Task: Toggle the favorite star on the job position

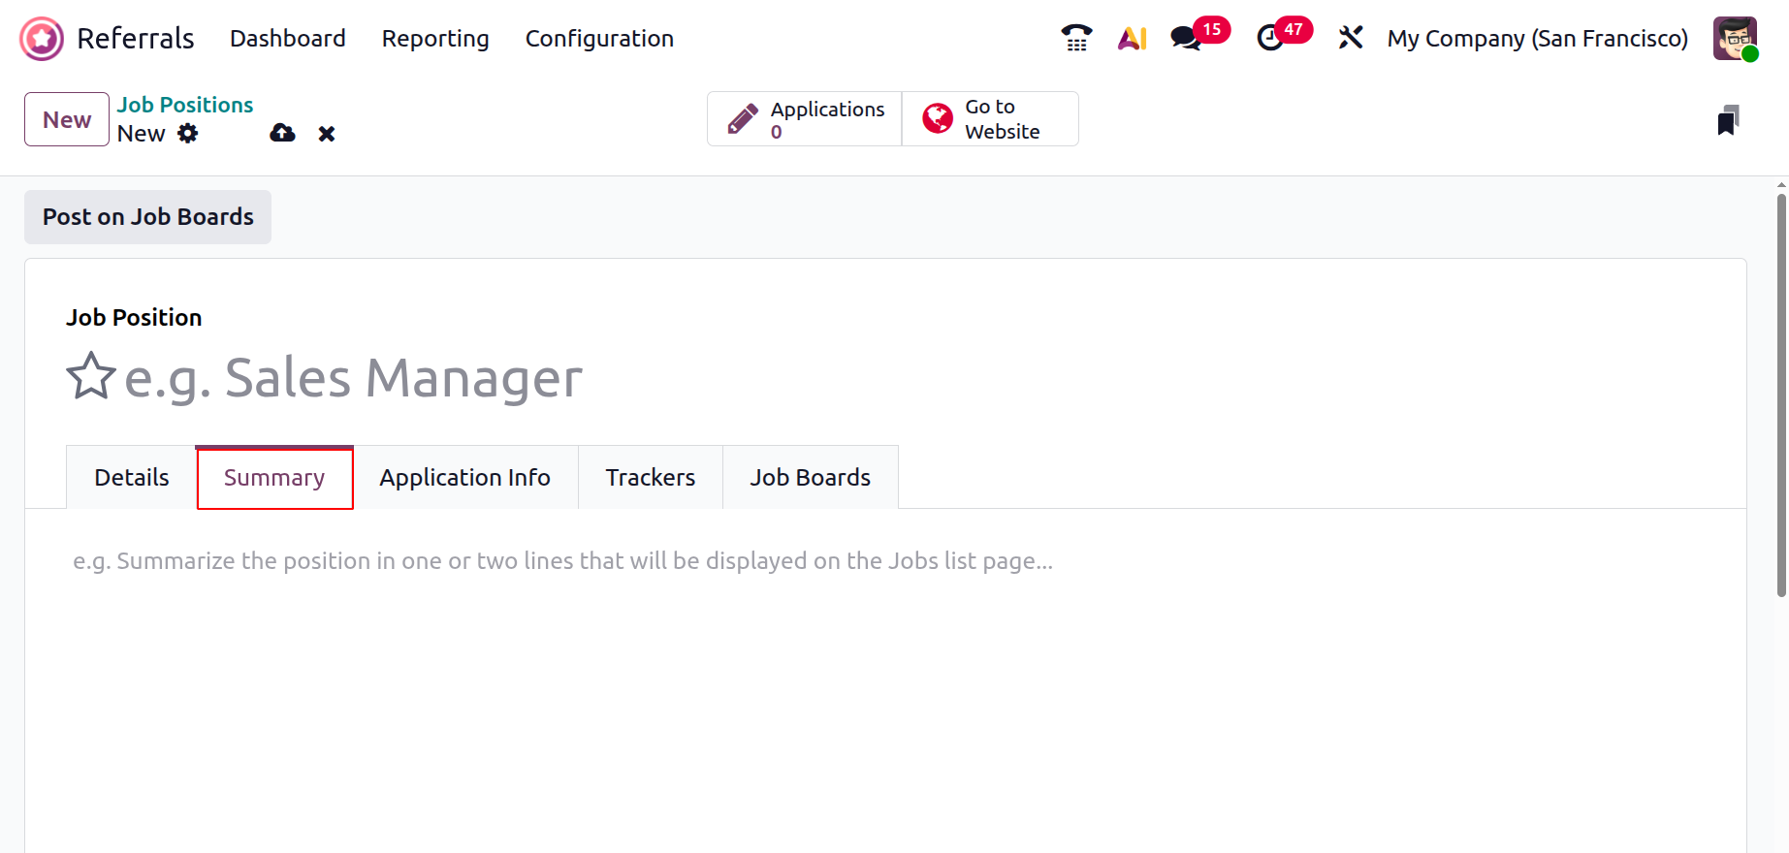Action: 91,376
